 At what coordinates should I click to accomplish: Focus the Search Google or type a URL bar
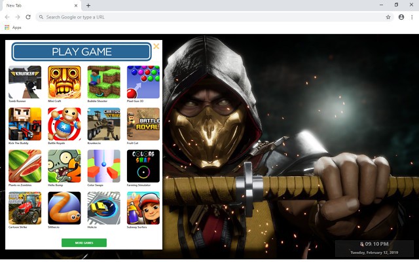click(x=215, y=17)
